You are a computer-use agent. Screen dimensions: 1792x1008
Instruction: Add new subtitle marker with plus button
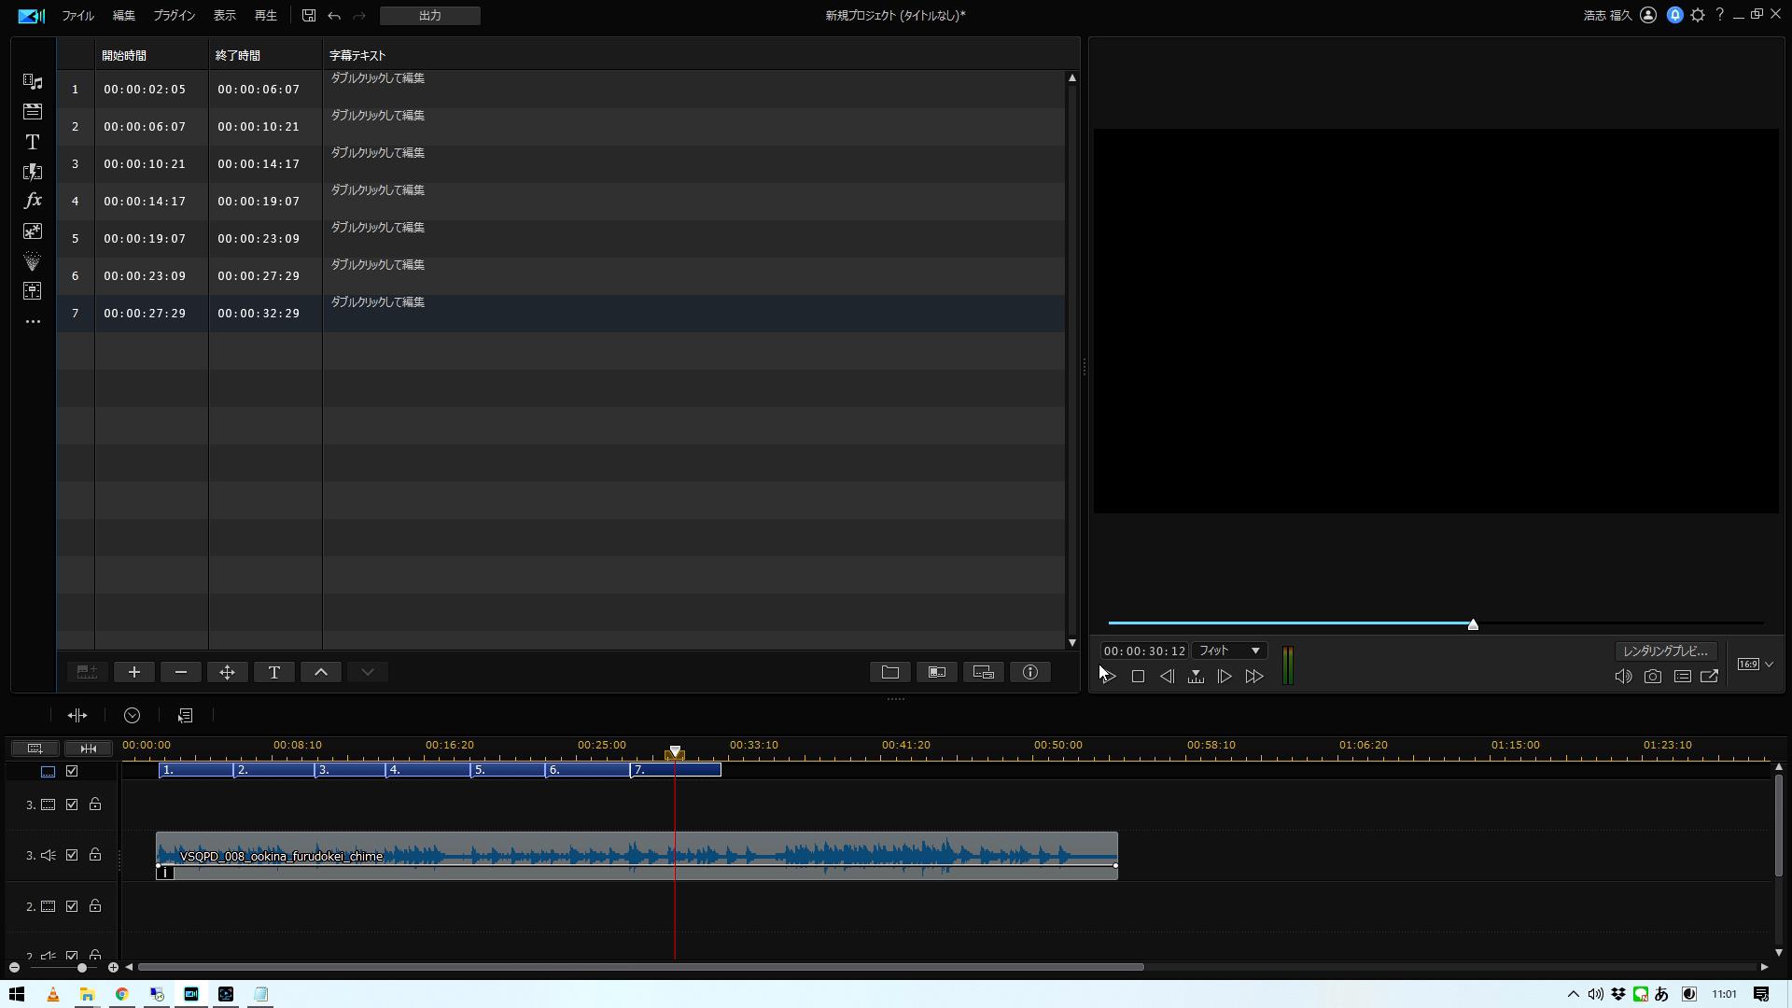pos(134,672)
